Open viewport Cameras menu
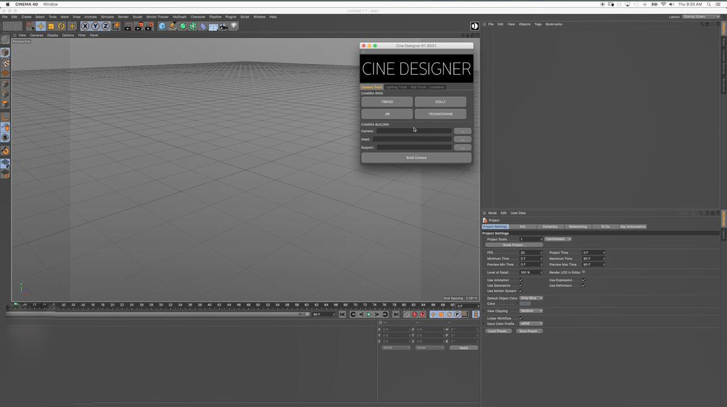This screenshot has height=407, width=727. pos(36,35)
